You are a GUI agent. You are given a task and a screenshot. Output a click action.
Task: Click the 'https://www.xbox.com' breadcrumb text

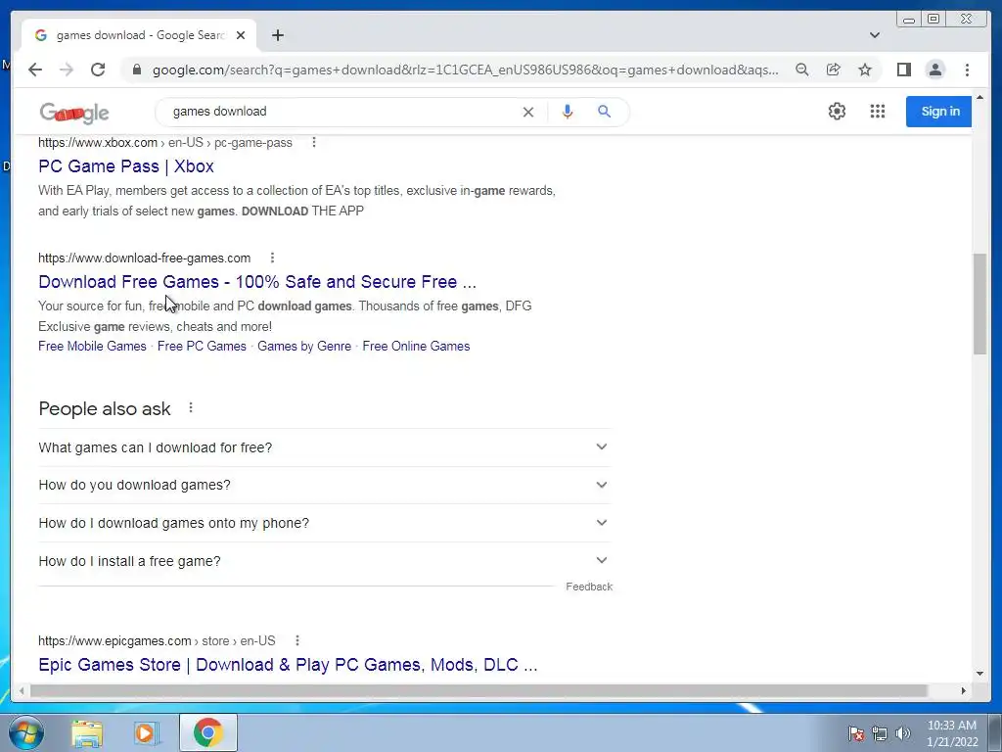pos(98,143)
